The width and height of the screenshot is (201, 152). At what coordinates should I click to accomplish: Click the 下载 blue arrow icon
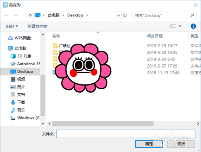[x=13, y=103]
